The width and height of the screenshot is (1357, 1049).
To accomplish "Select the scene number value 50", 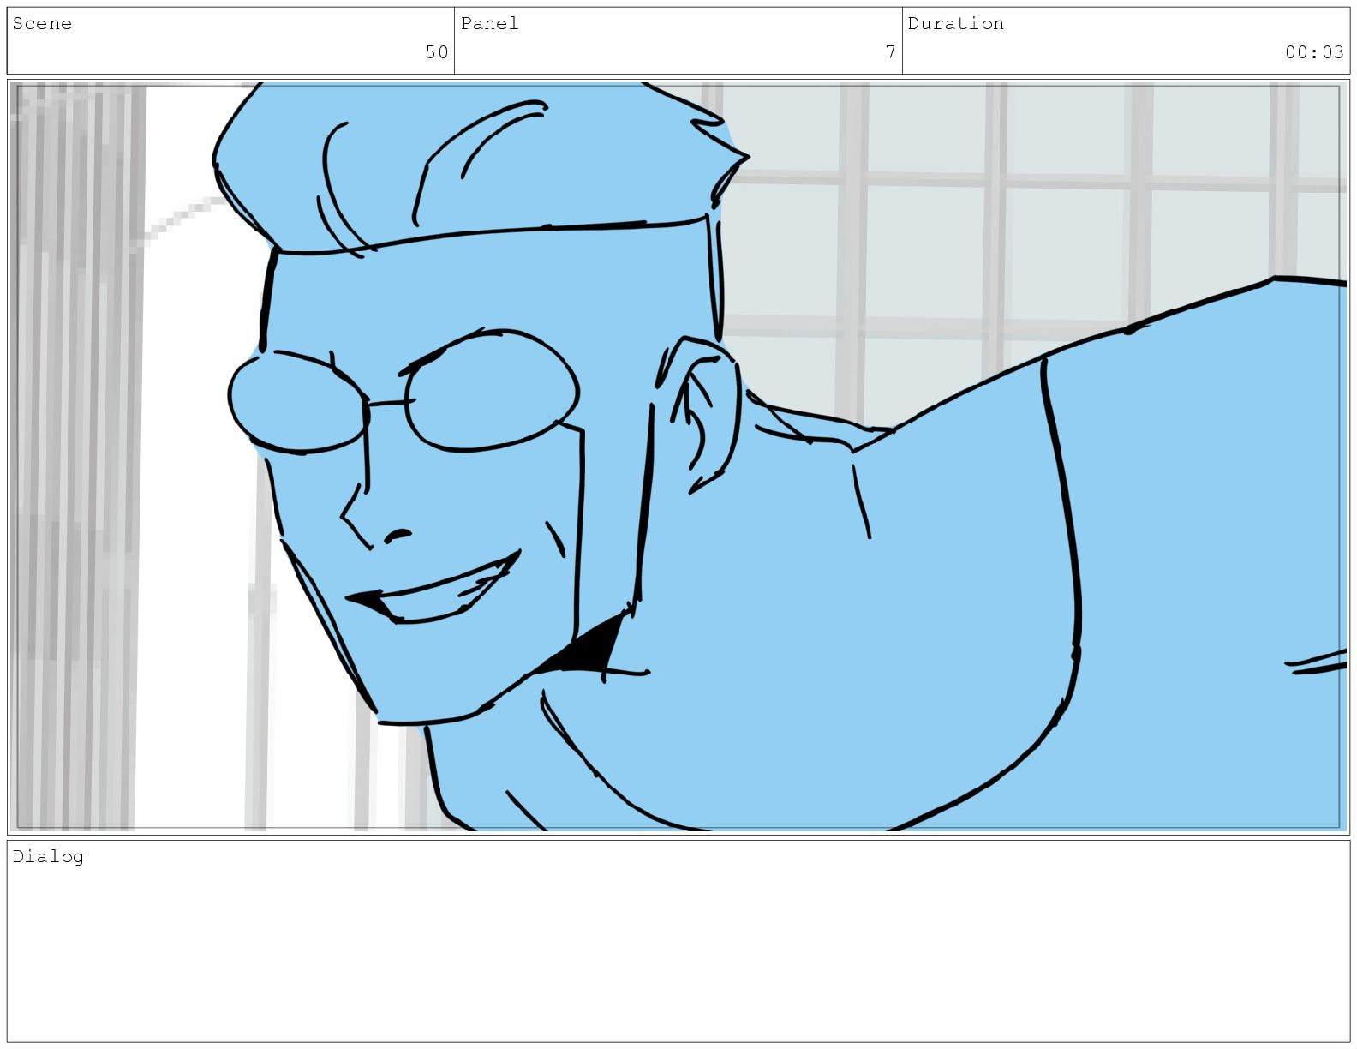I will pyautogui.click(x=436, y=52).
